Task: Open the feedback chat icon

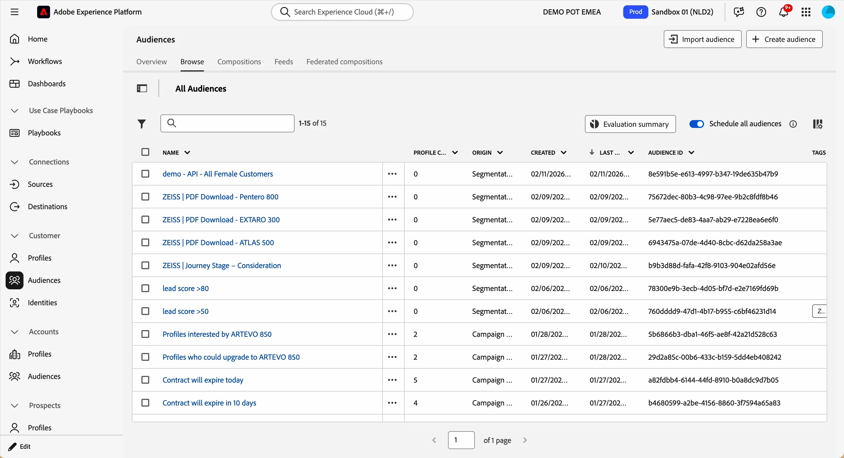Action: pos(739,12)
